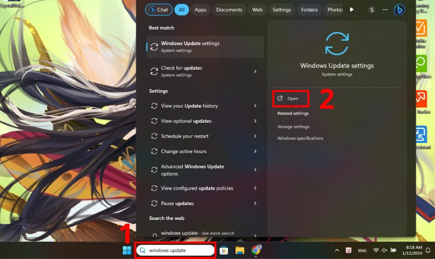The width and height of the screenshot is (435, 259).
Task: Click the windows update web search result
Action: 205,233
